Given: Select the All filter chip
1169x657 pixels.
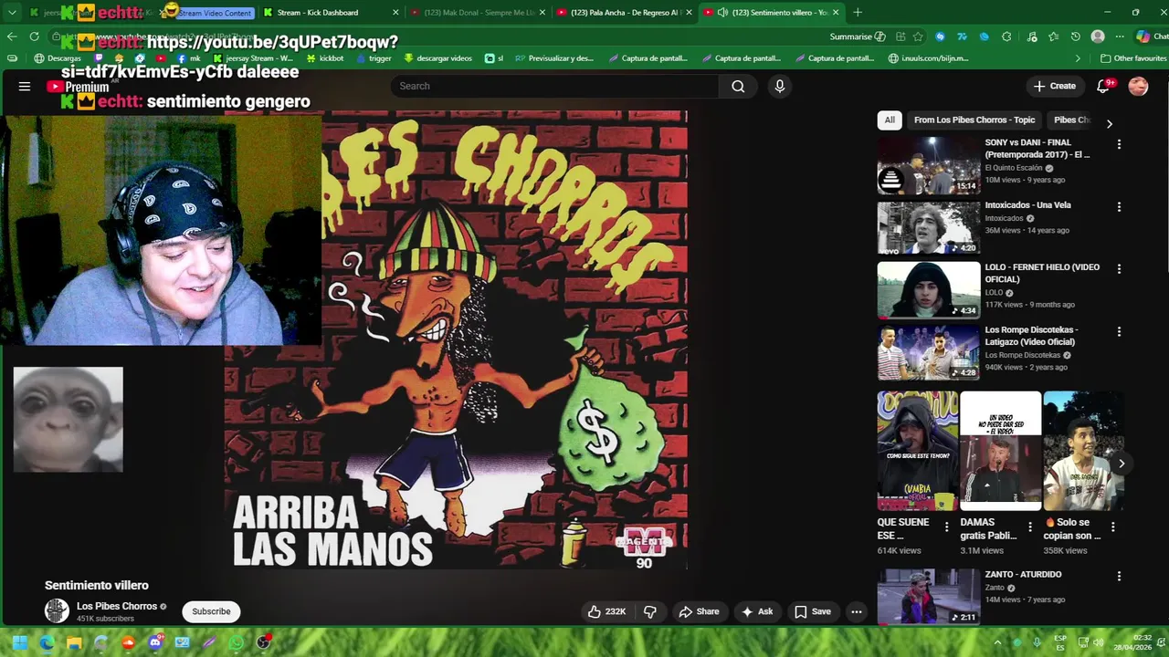Looking at the screenshot, I should (890, 120).
